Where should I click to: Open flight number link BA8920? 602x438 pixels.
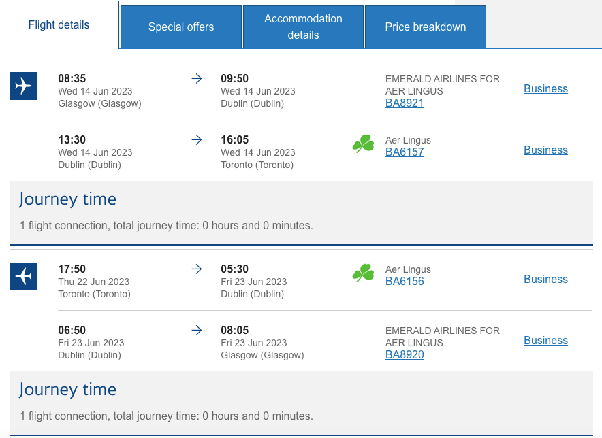coord(405,354)
